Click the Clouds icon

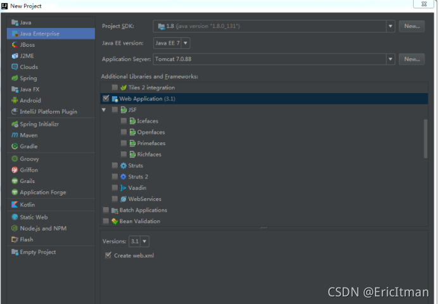pos(15,67)
